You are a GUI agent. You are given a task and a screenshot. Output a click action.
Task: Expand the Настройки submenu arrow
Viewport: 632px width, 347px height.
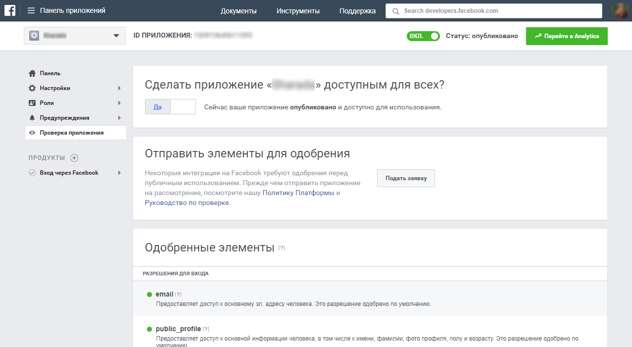tap(119, 88)
